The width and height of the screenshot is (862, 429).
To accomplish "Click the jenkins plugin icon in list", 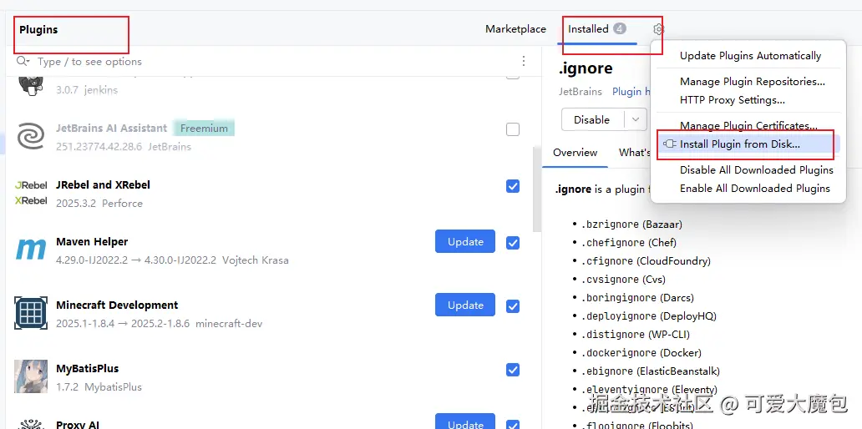I will tap(31, 84).
